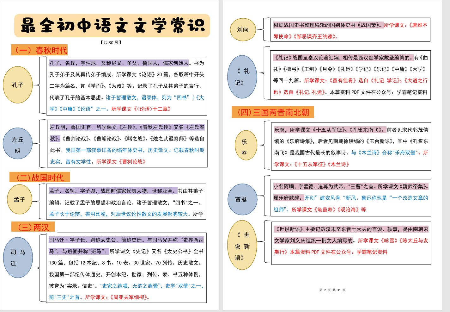The image size is (450, 312).
Task: Click the line listing 《檀弓》《王制》《月令》
Action: click(350, 69)
